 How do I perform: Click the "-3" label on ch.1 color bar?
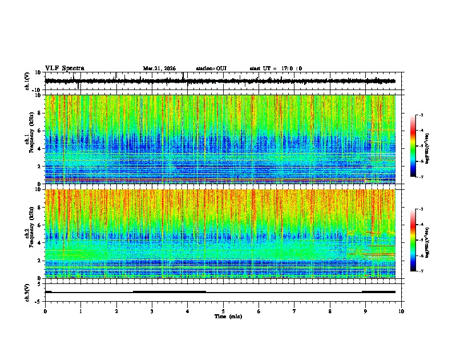click(421, 115)
